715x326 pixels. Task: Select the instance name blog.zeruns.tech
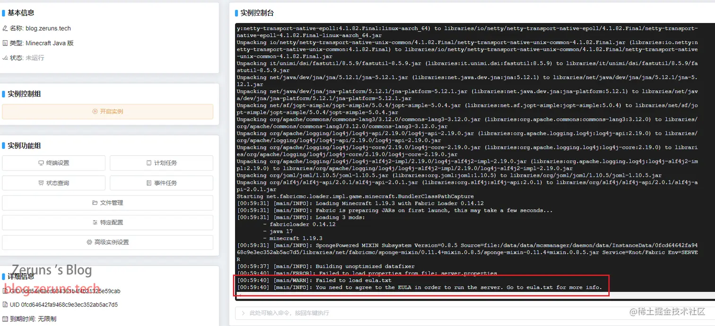[x=48, y=28]
